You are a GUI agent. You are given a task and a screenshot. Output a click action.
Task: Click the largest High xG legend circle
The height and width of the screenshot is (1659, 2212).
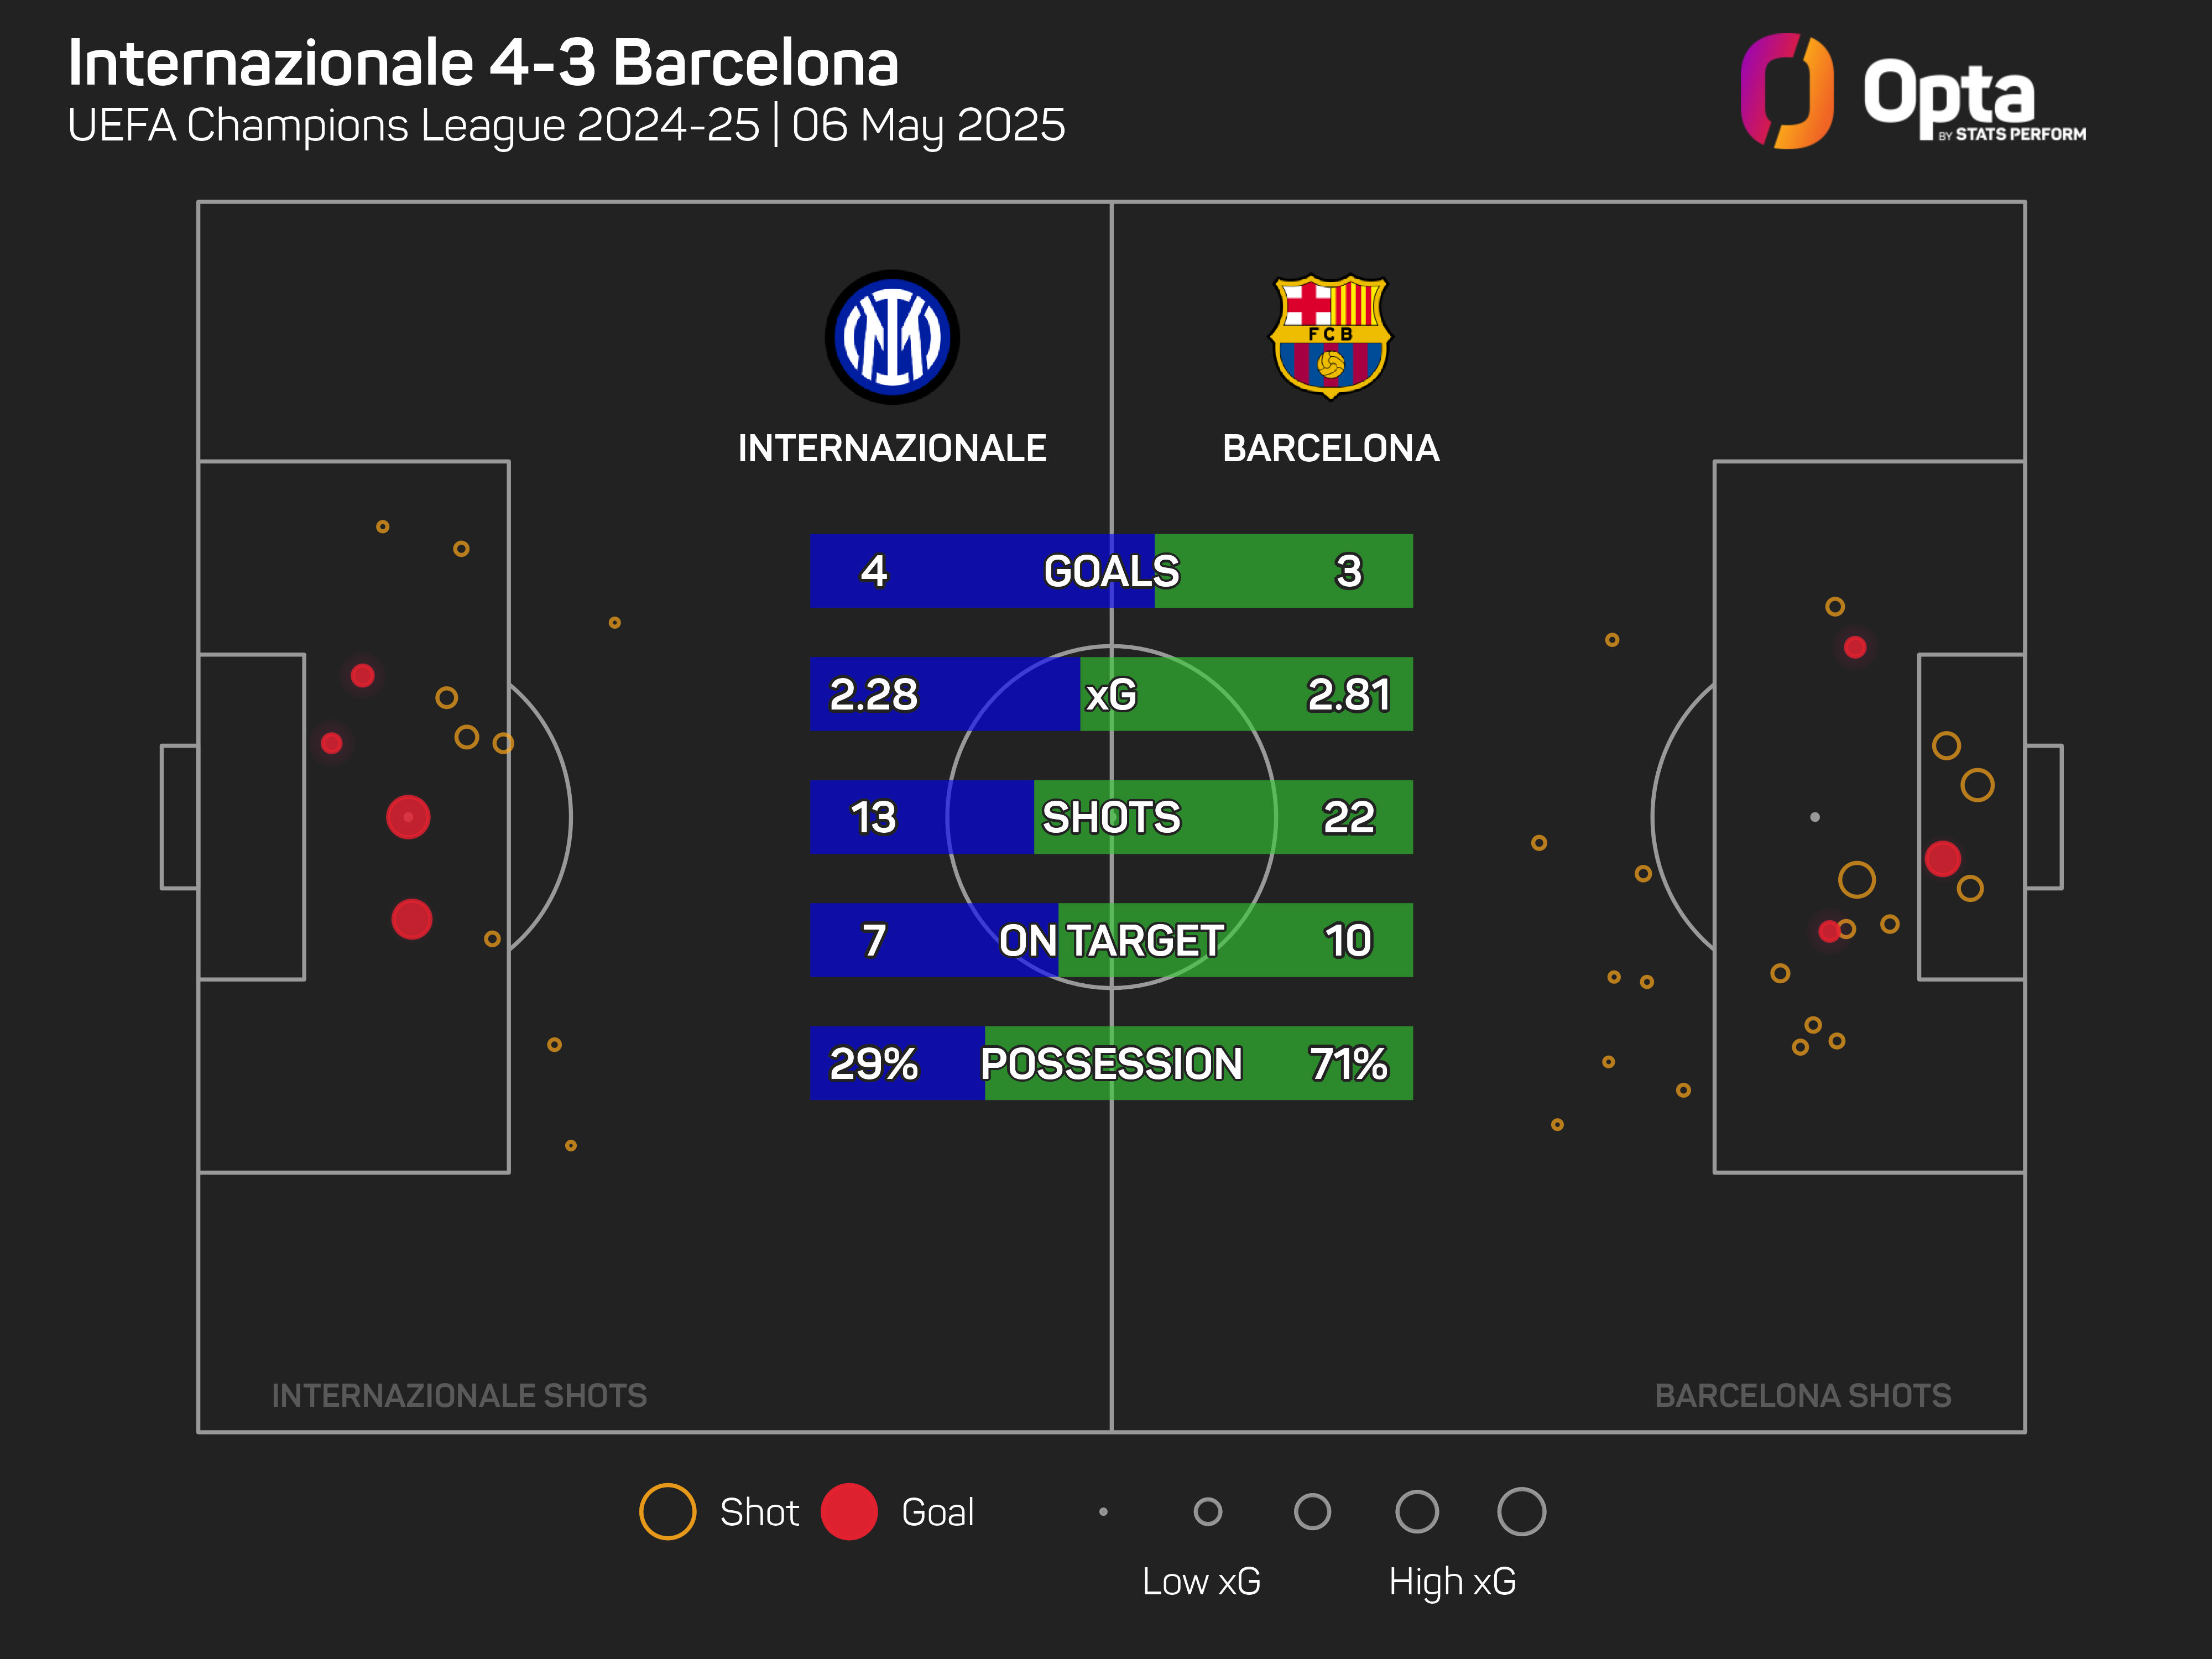point(1521,1511)
